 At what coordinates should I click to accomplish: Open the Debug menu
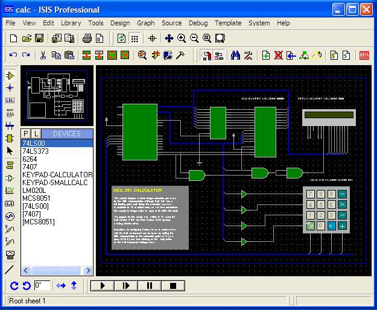click(x=198, y=23)
